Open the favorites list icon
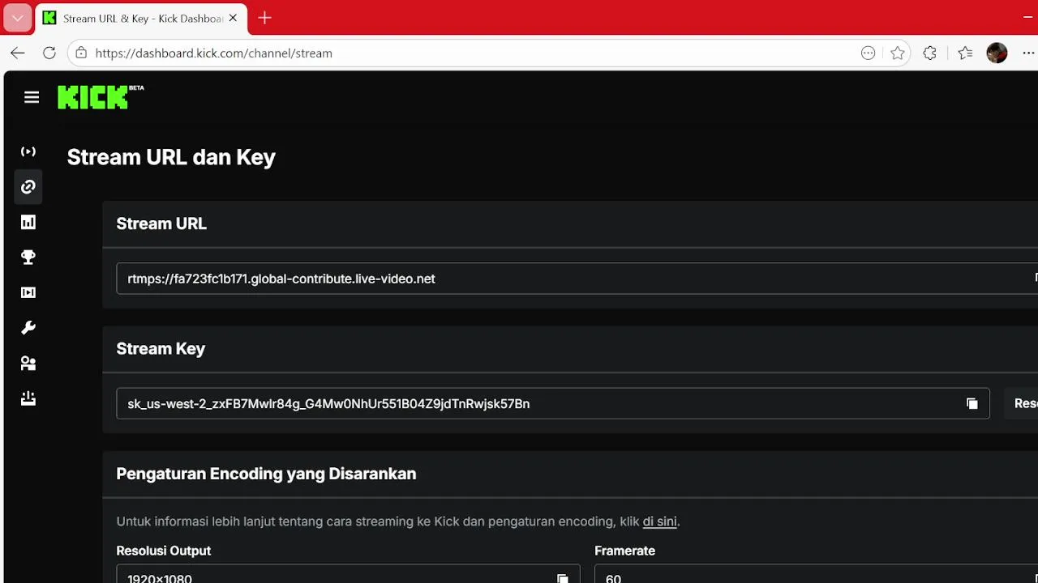This screenshot has height=583, width=1038. click(x=964, y=53)
